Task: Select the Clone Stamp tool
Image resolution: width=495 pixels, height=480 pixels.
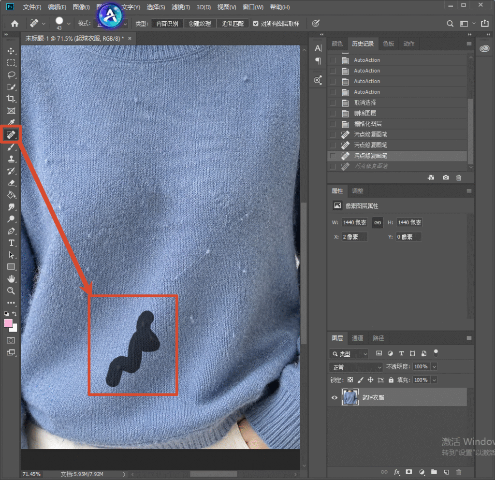Action: point(11,159)
